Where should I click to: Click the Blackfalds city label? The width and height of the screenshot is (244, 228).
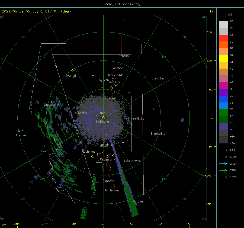pyautogui.click(x=115, y=75)
